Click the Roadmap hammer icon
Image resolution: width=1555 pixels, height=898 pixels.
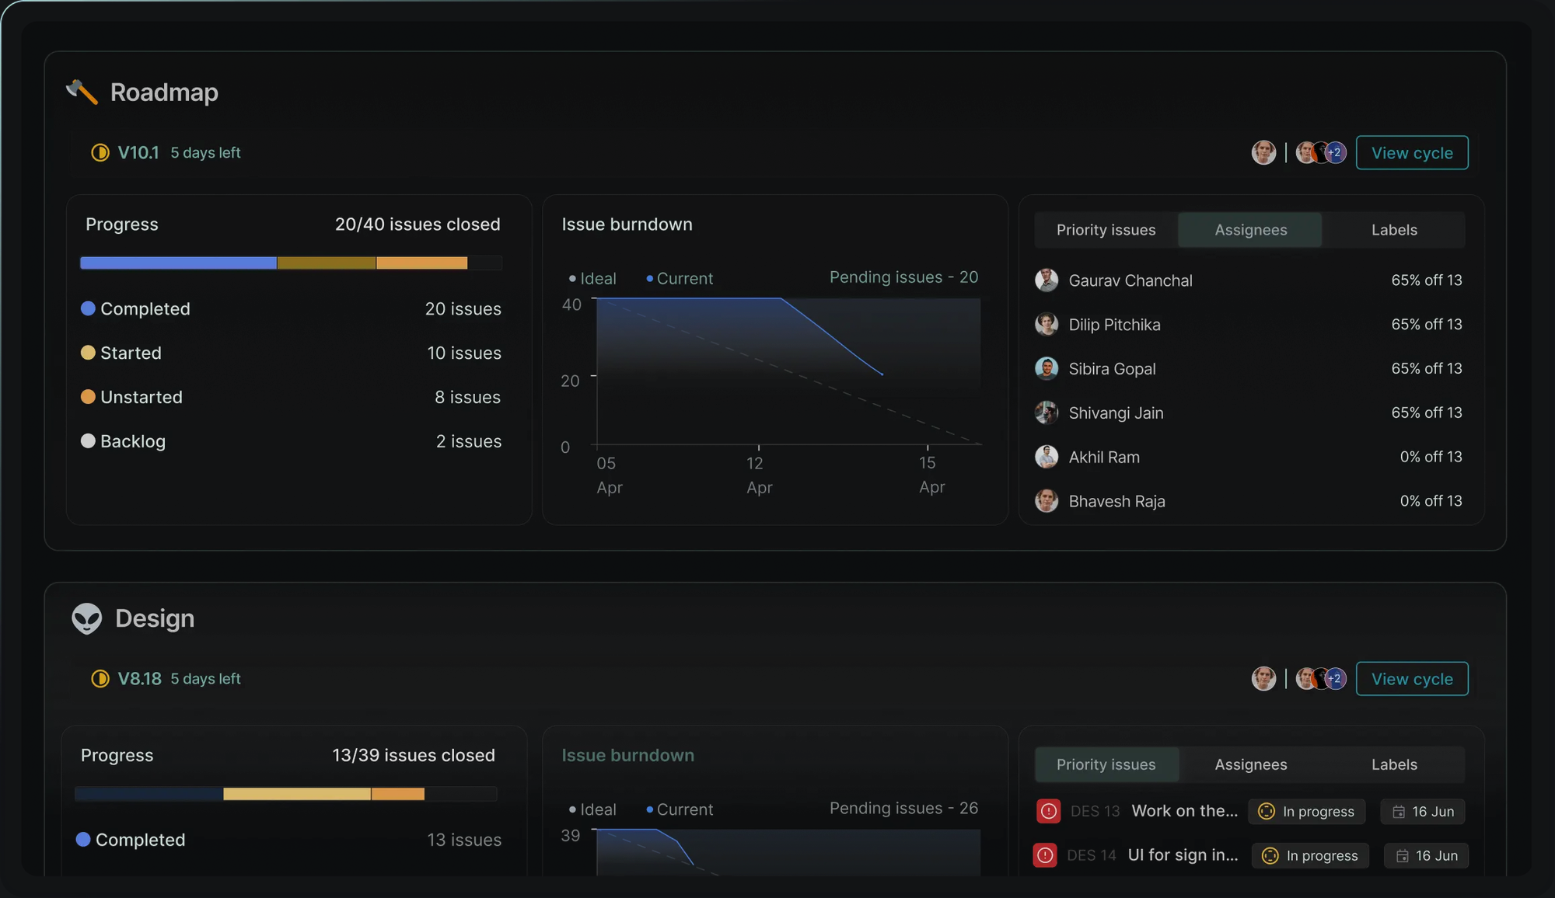82,92
